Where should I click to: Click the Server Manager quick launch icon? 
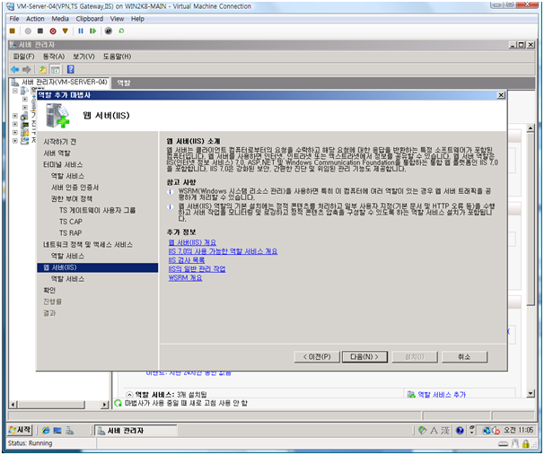69,431
